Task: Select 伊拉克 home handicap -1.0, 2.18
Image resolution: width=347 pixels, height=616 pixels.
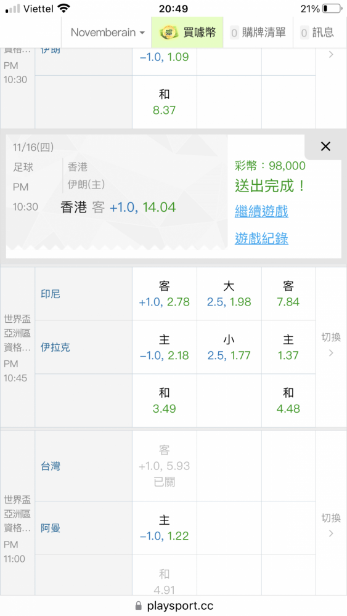Action: tap(165, 347)
